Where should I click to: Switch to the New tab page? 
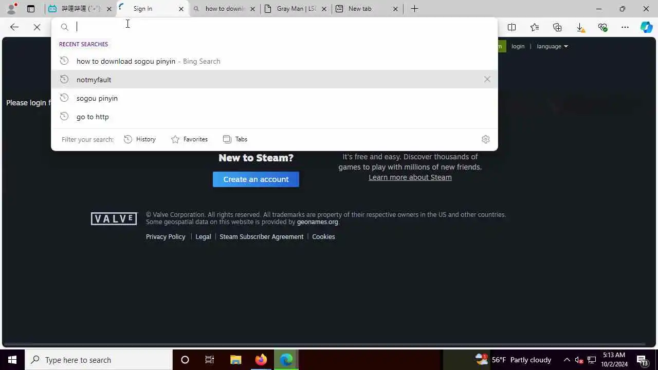(367, 9)
